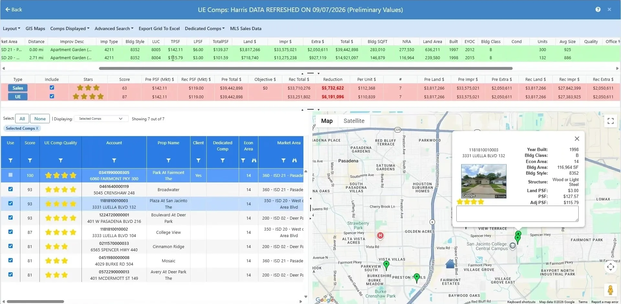Screen dimensions: 621x304
Task: Toggle Include checkbox for UE row
Action: [52, 96]
